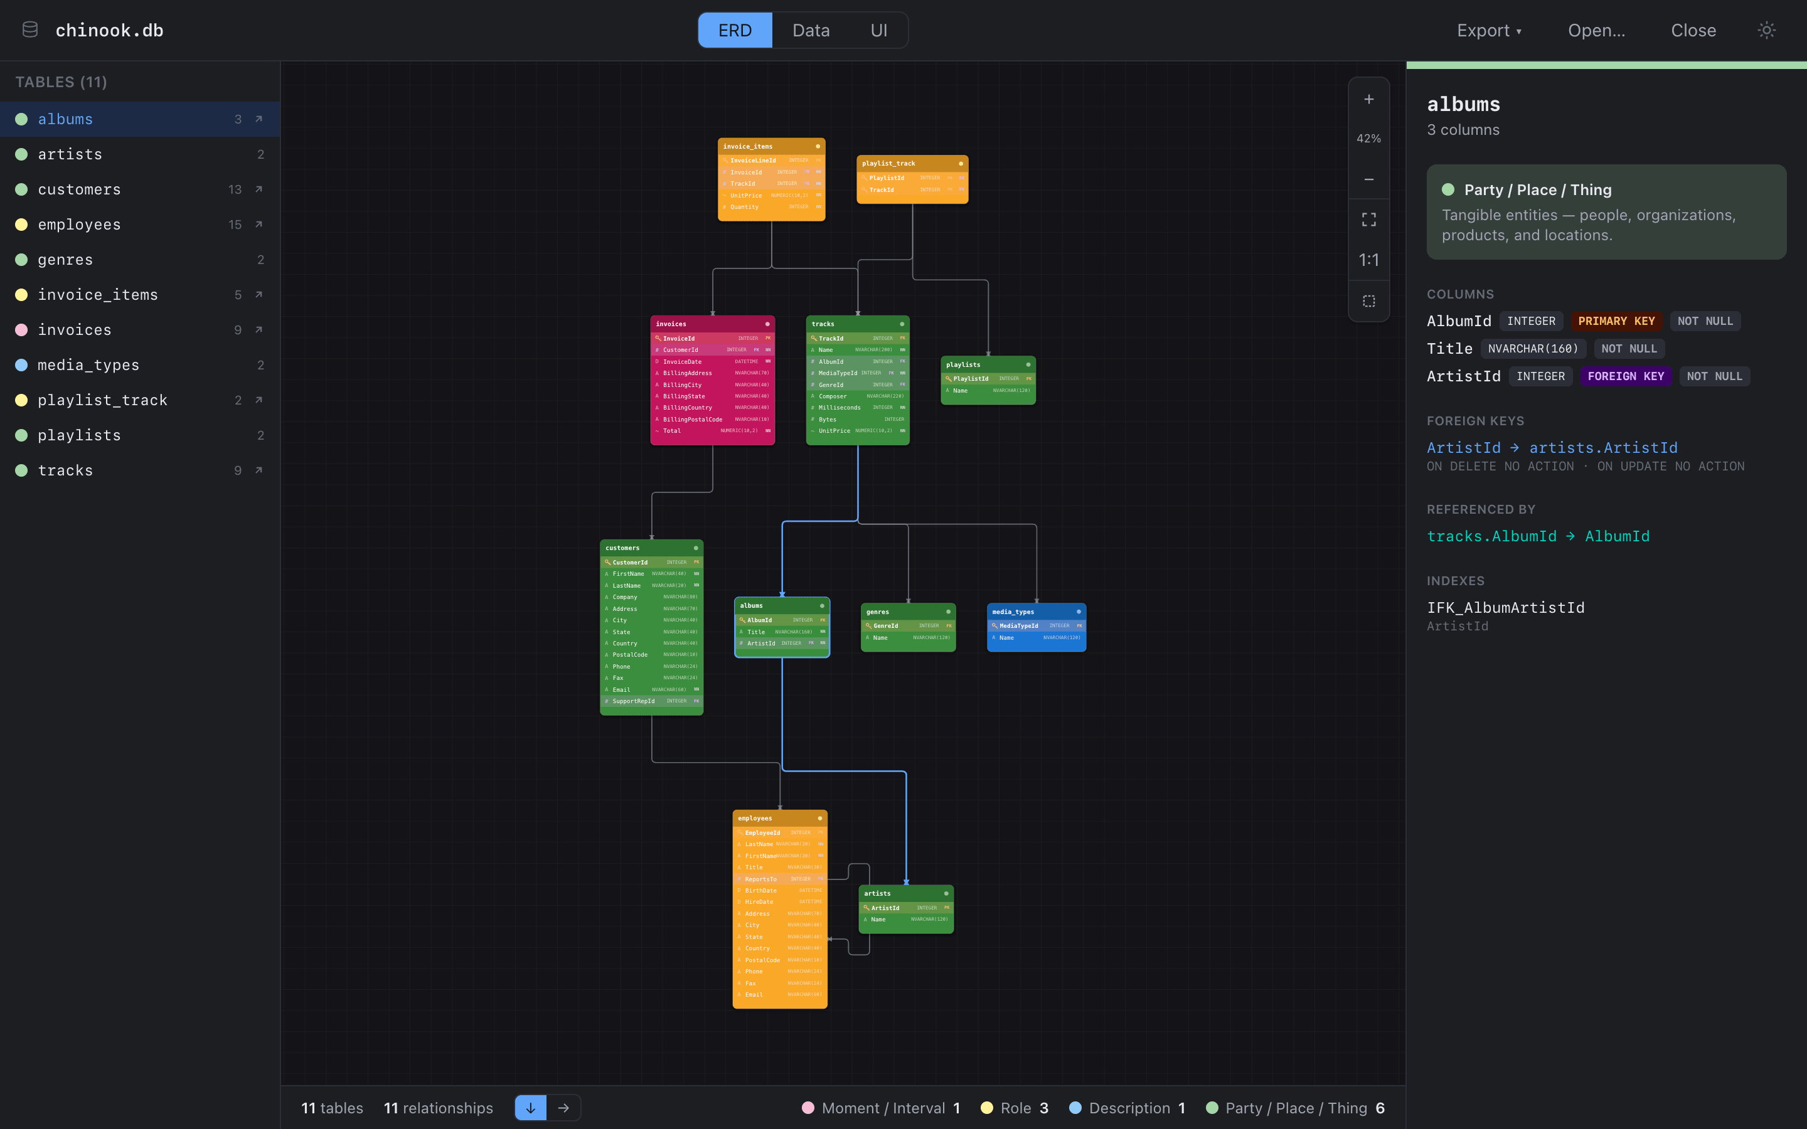The image size is (1807, 1129).
Task: Select the playlists table node in diagram
Action: pos(988,380)
